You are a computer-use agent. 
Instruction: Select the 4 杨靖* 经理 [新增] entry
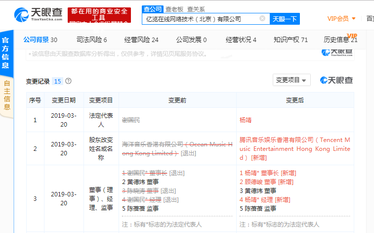pyautogui.click(x=265, y=199)
